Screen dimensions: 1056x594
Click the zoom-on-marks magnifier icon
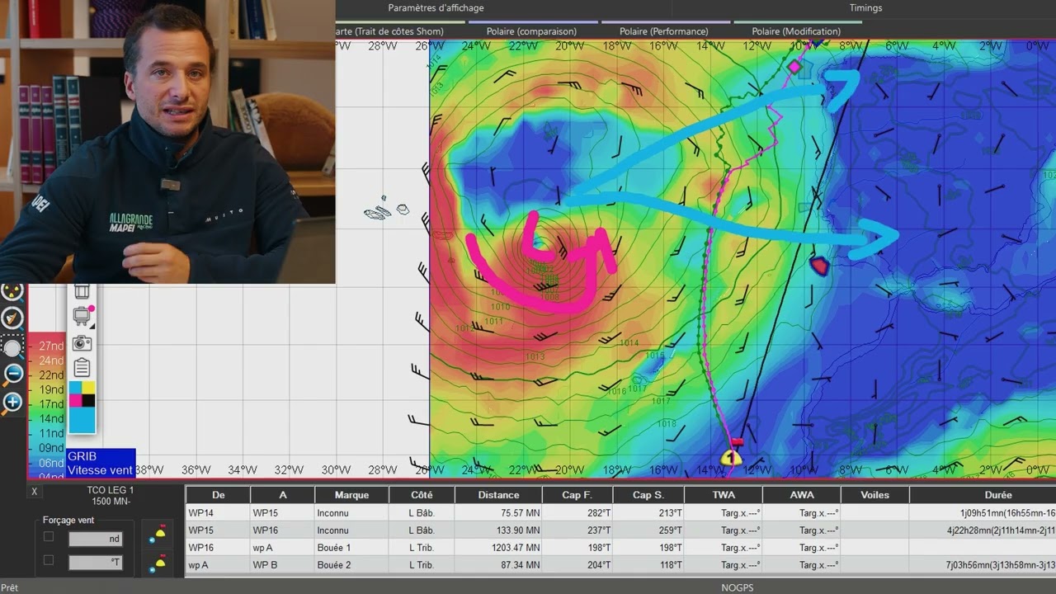[12, 292]
